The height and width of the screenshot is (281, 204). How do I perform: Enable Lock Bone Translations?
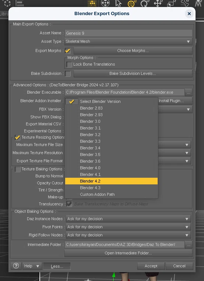click(x=69, y=64)
